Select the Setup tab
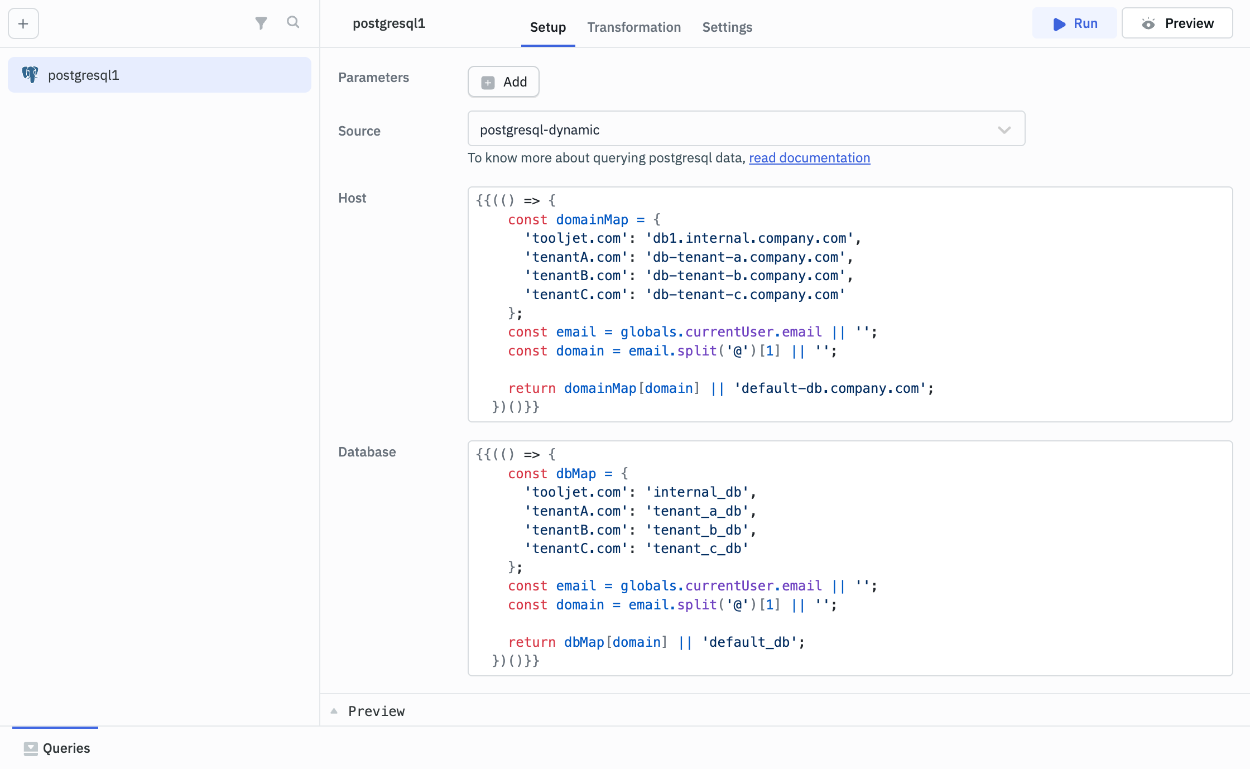The height and width of the screenshot is (769, 1250). click(x=547, y=27)
